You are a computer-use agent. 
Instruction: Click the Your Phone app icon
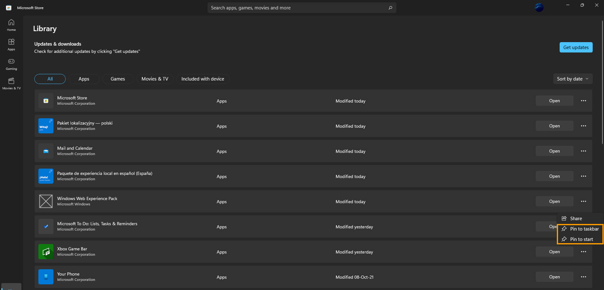(x=46, y=277)
